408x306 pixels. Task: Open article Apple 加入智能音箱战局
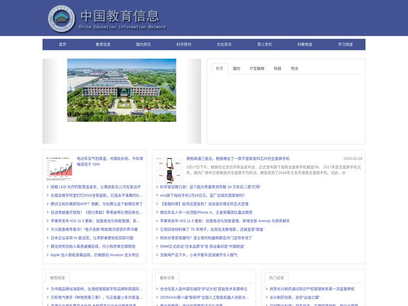[95, 255]
